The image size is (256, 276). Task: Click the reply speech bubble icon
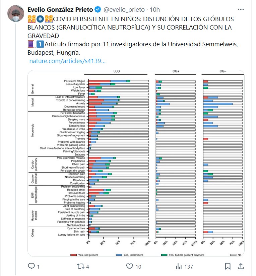[x=31, y=267]
